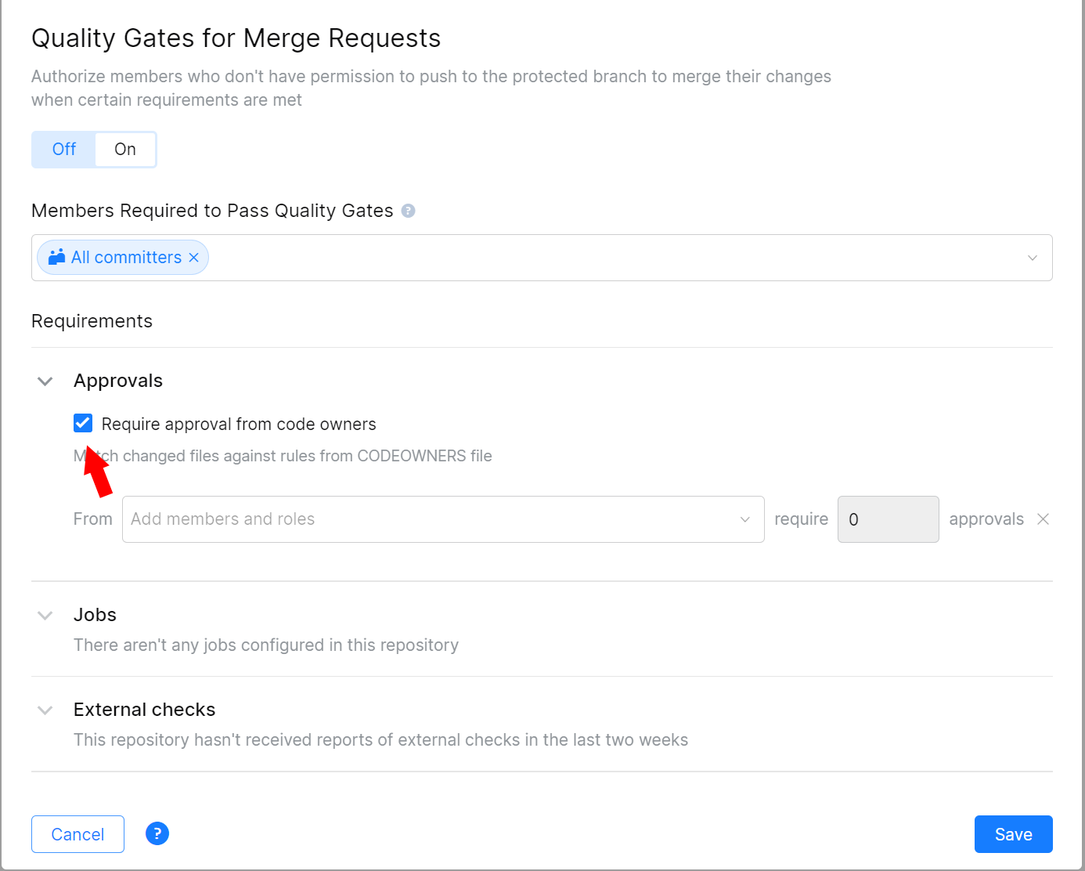Viewport: 1085px width, 871px height.
Task: Click the Cancel button
Action: (77, 834)
